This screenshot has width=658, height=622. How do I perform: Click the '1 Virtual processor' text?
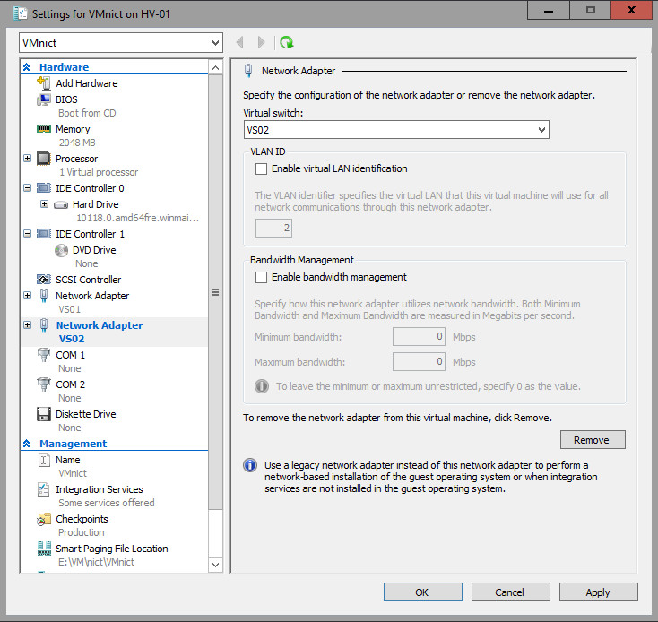[99, 172]
